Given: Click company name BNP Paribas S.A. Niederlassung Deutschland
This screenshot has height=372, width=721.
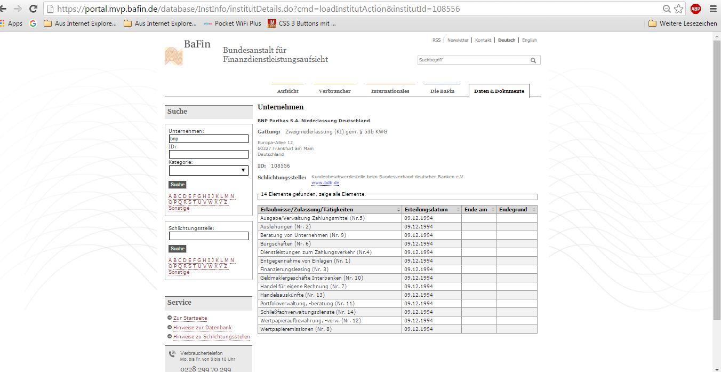Looking at the screenshot, I should pyautogui.click(x=314, y=121).
